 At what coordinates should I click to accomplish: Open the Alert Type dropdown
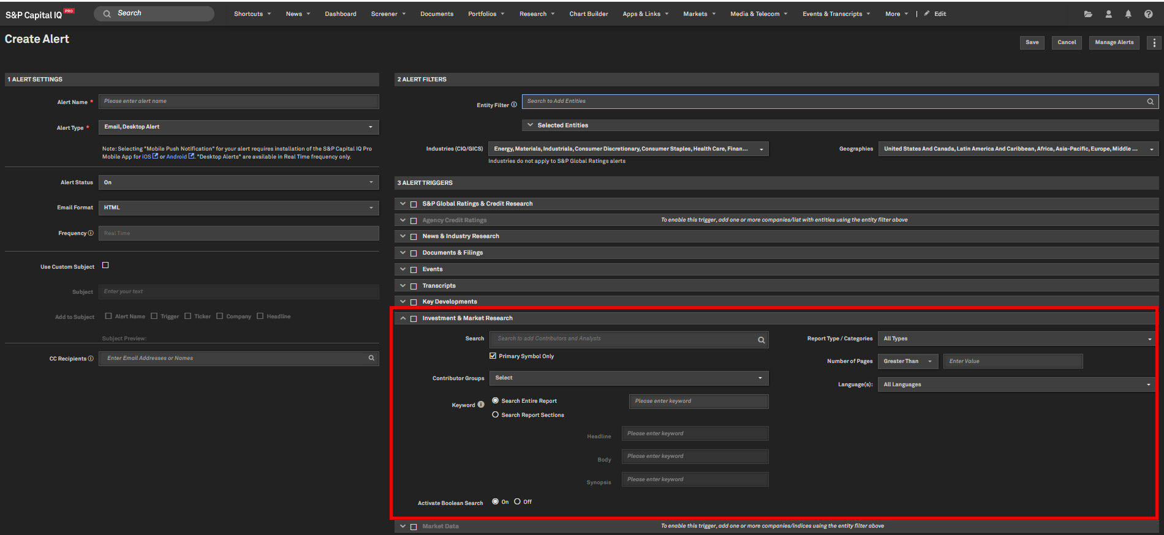click(238, 127)
